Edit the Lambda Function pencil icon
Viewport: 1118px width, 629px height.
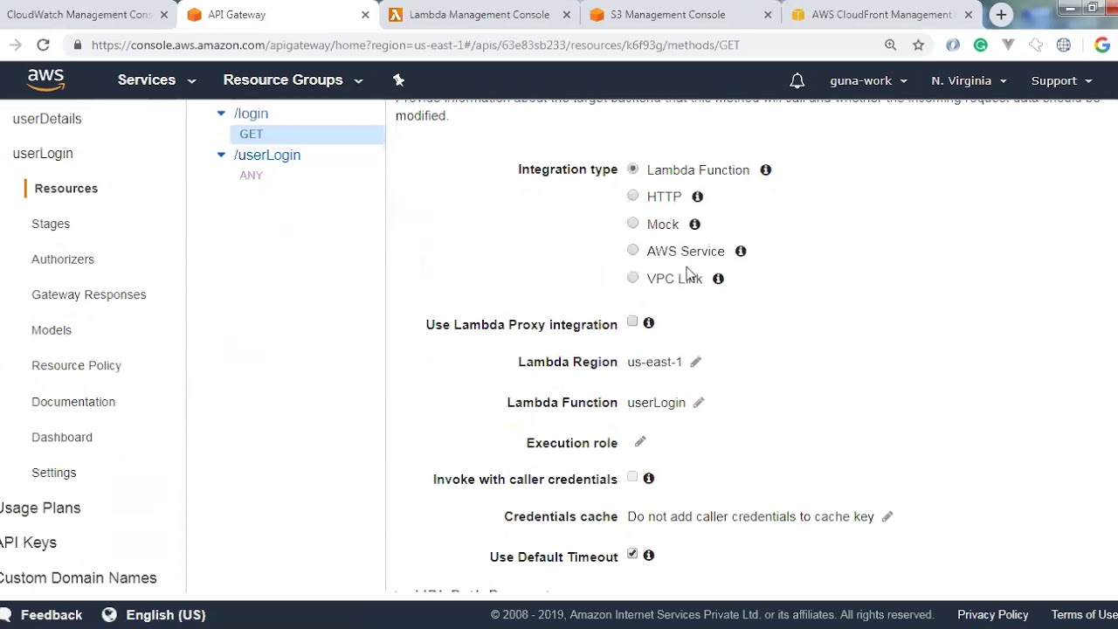pos(699,403)
